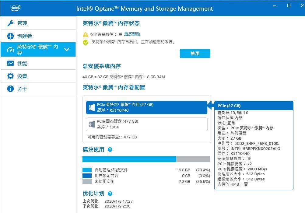Screen dimensions: 305x213
Task: Click the 安全设备移除： 关 status text
Action: coord(106,34)
